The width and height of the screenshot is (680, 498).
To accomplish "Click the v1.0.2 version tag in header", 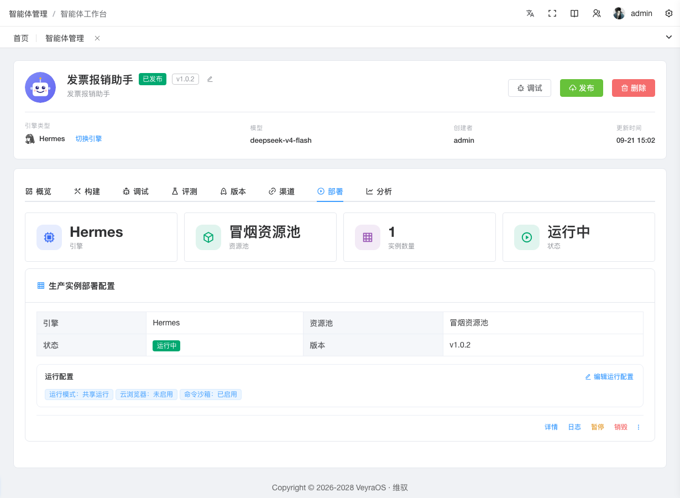I will tap(185, 79).
